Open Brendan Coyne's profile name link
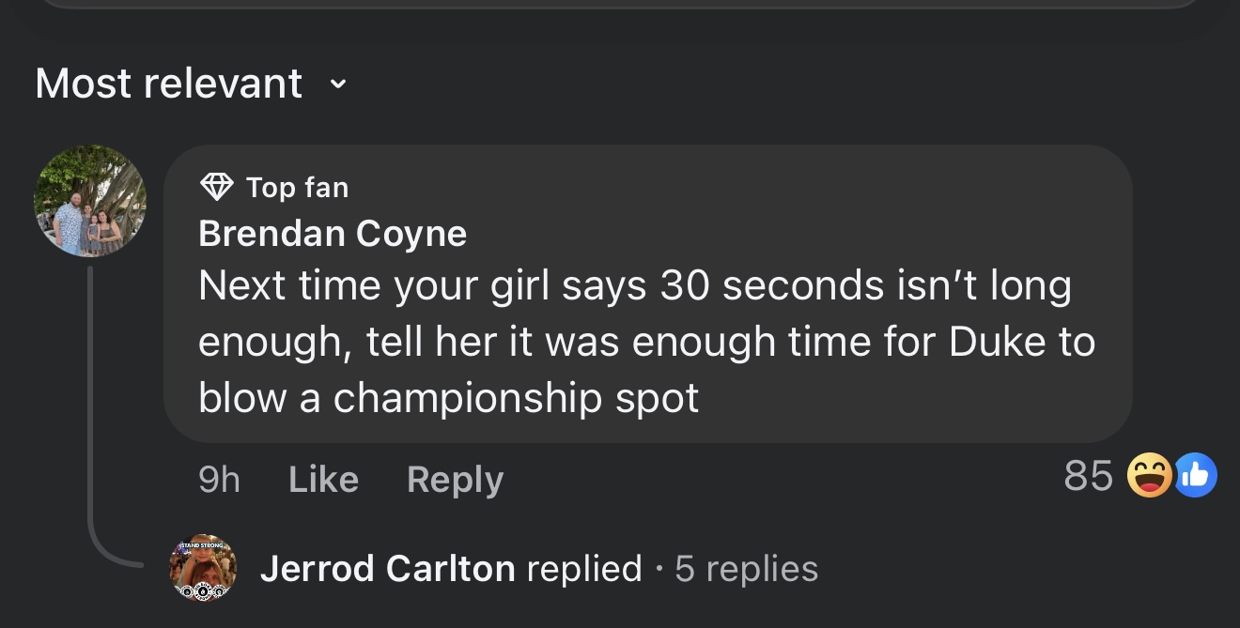The image size is (1240, 628). click(x=333, y=234)
